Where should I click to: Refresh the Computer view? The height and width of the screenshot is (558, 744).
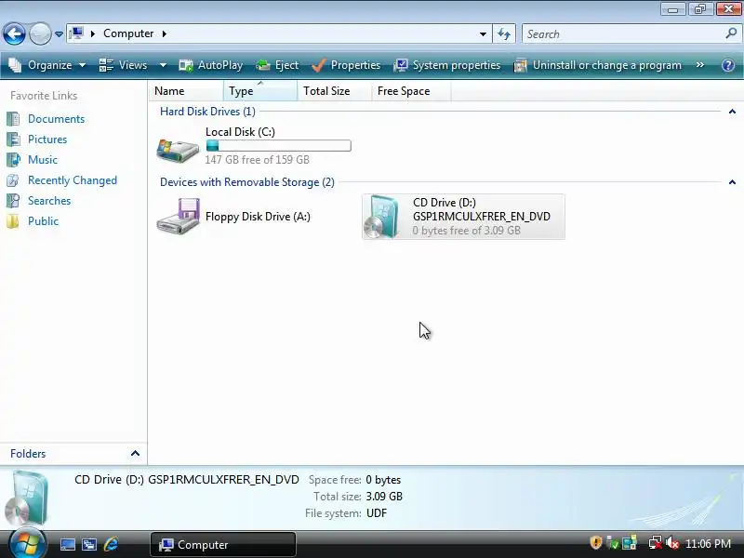coord(504,33)
